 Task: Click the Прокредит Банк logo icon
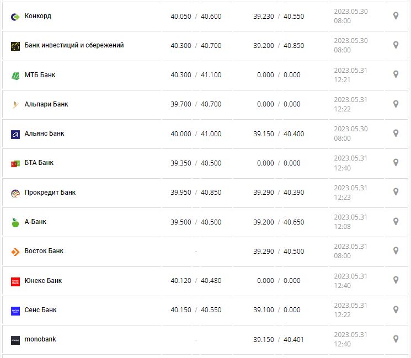coord(15,193)
